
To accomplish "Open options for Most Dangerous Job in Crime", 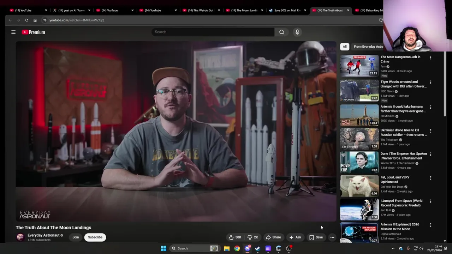I will (430, 58).
